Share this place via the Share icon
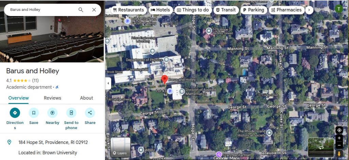 coord(90,113)
